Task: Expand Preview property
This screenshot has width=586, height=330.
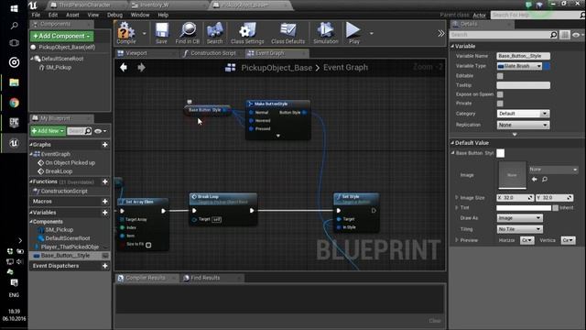Action: (x=457, y=240)
